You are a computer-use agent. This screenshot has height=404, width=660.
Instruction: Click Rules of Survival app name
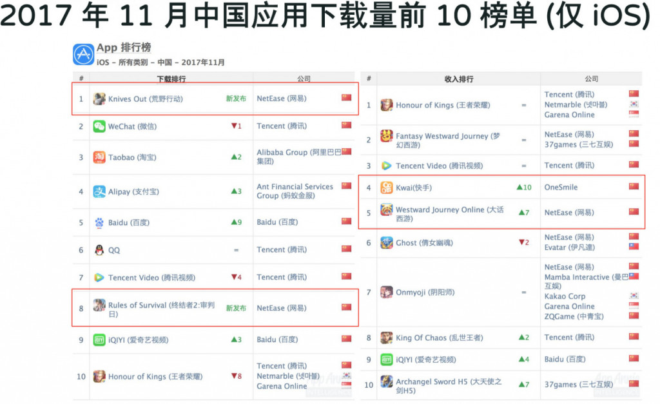(161, 309)
